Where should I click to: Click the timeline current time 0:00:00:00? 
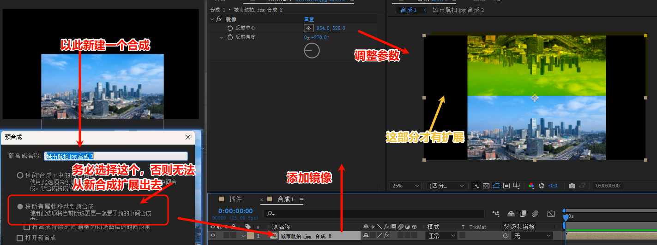tap(235, 211)
